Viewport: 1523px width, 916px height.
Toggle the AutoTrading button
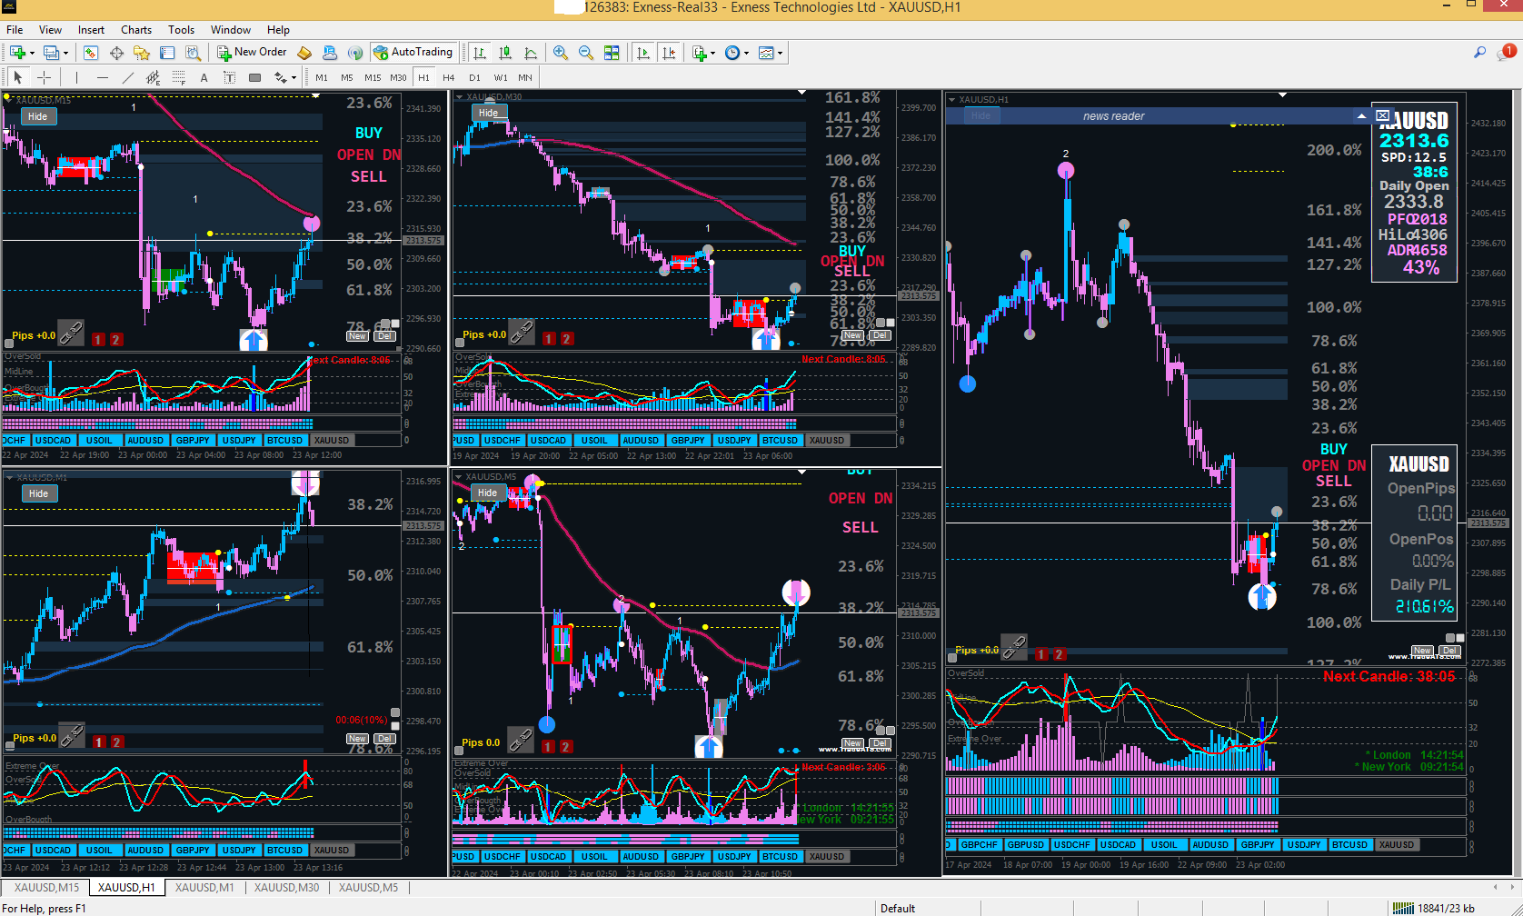(x=413, y=53)
